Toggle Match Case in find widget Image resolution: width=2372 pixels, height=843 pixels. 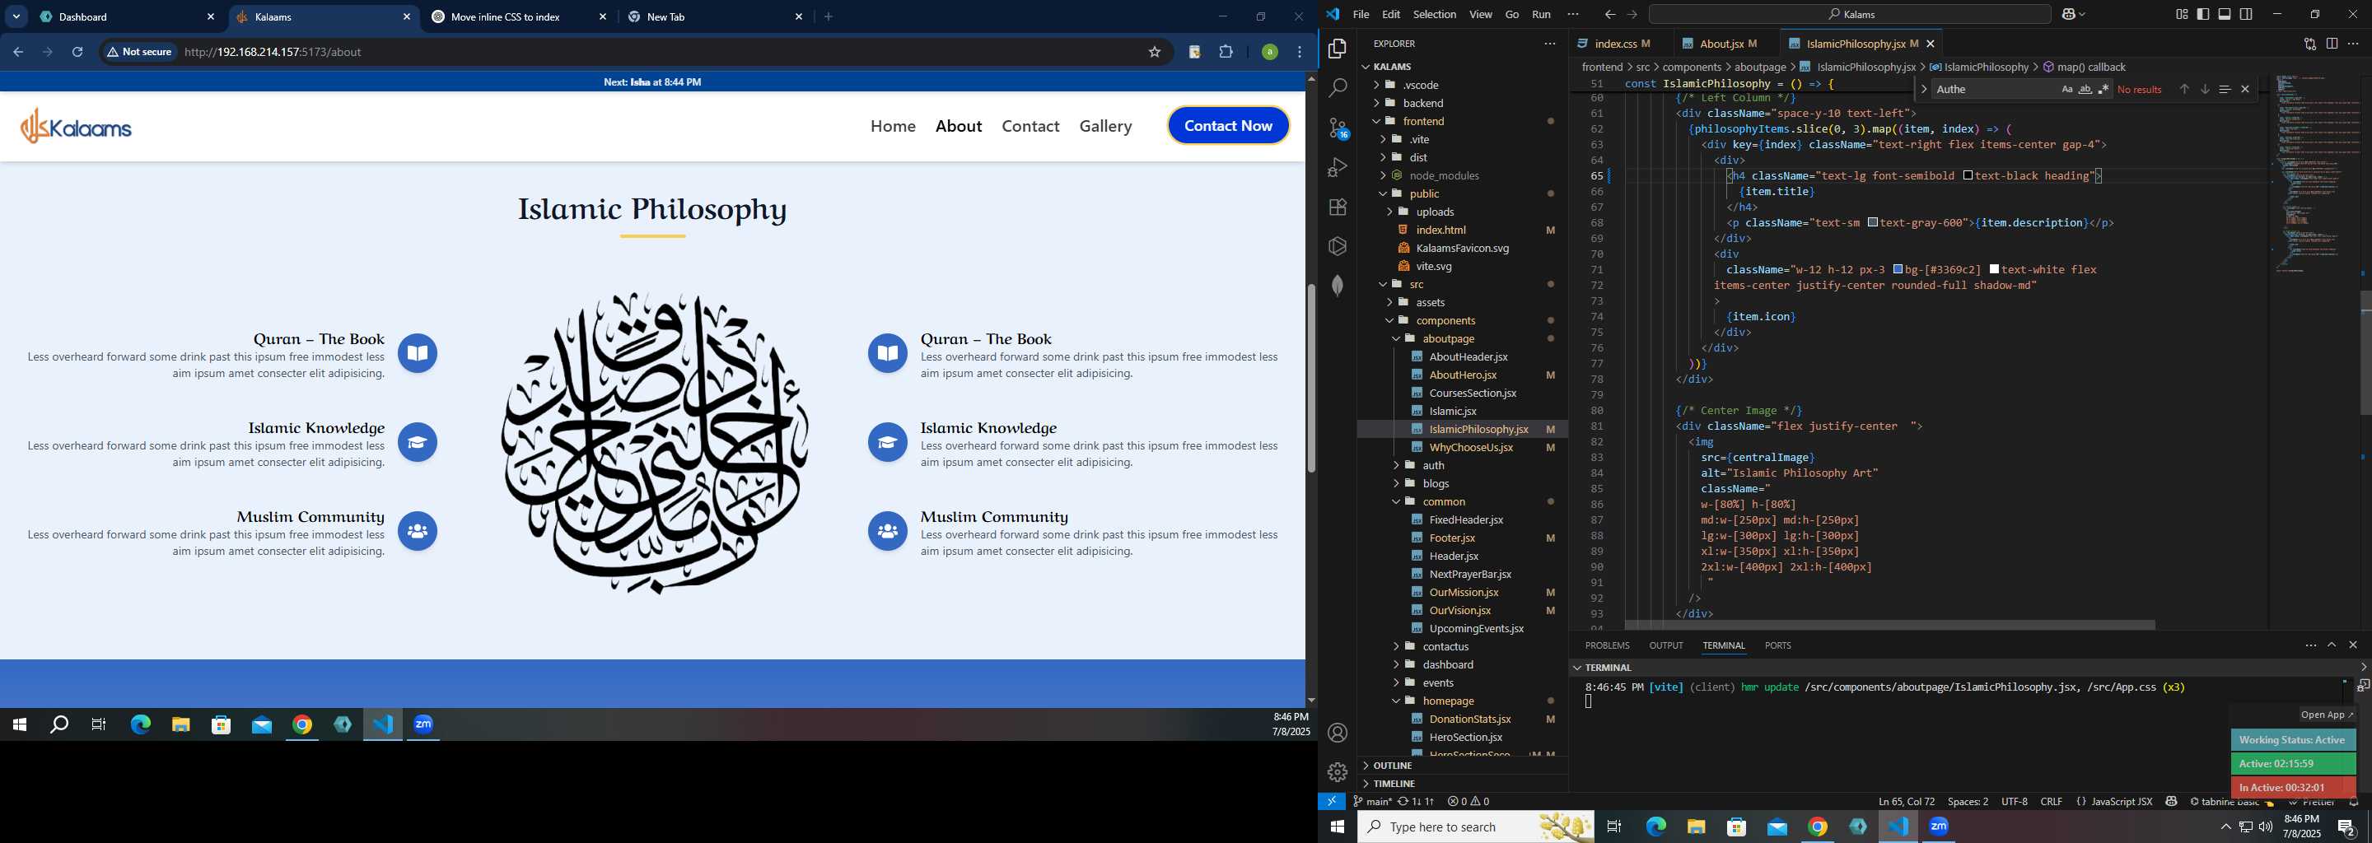tap(2066, 89)
